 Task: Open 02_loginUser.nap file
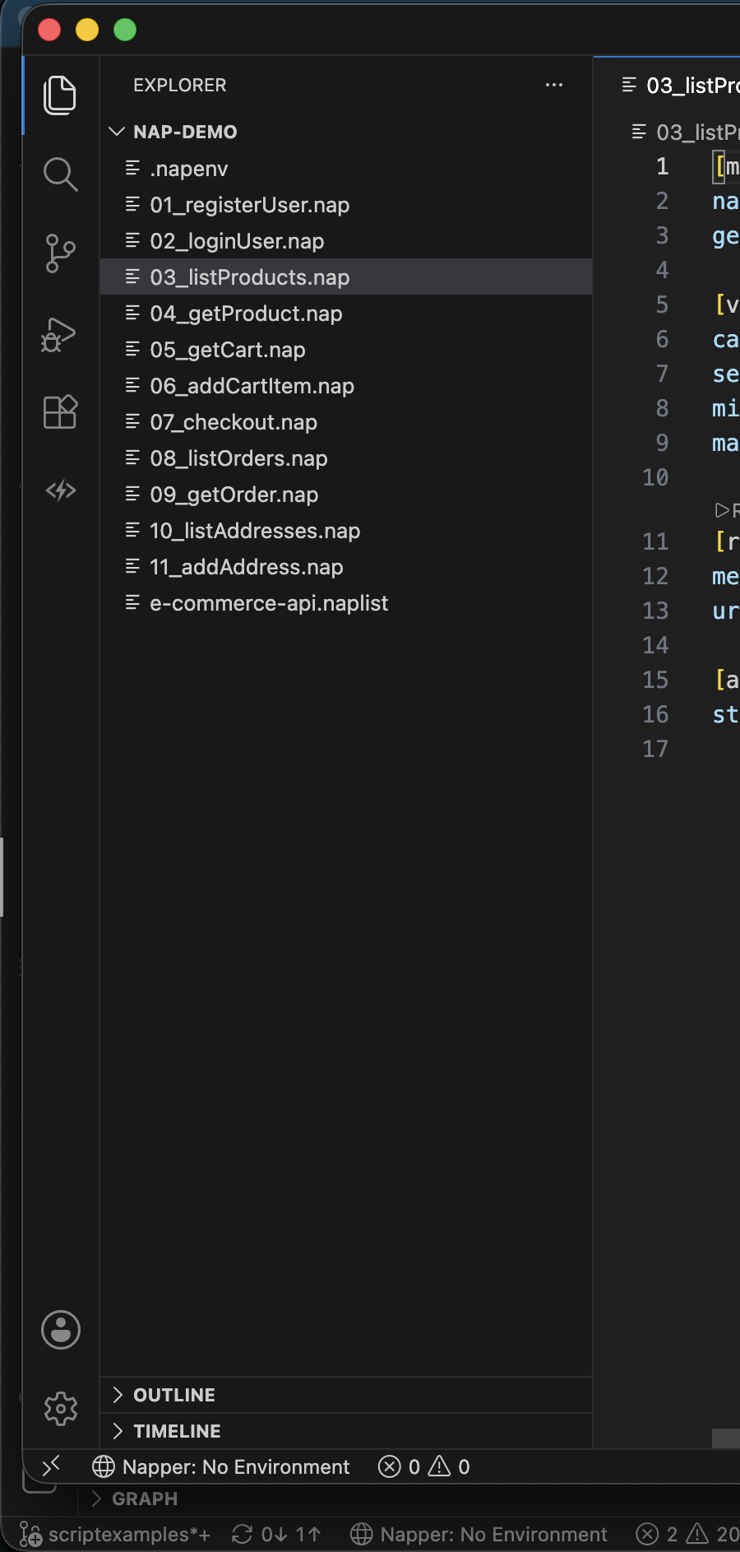[346, 241]
